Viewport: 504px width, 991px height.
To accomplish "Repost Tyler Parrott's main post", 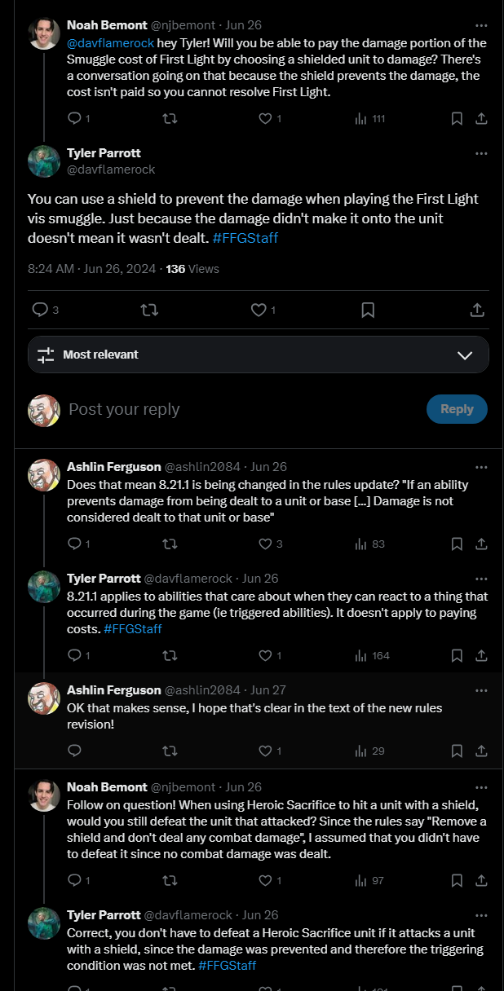I will (x=150, y=310).
